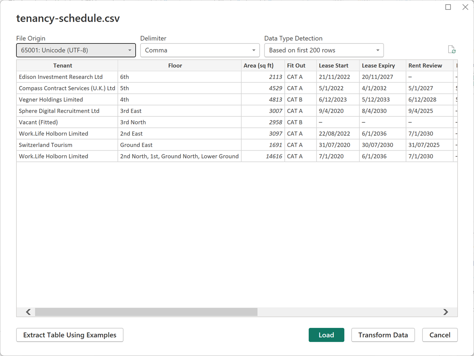
Task: Click rent review date 5/1/2027
Action: tap(430, 88)
